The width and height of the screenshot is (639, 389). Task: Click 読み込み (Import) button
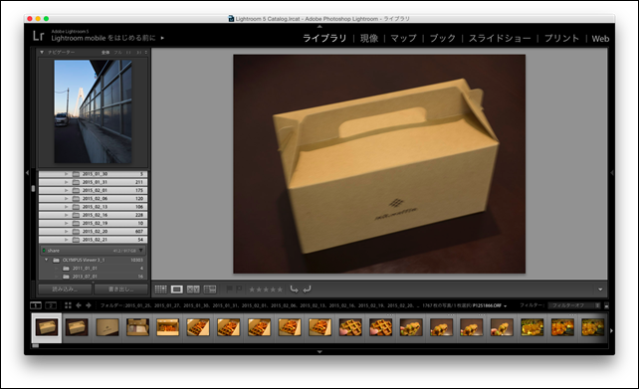point(65,290)
